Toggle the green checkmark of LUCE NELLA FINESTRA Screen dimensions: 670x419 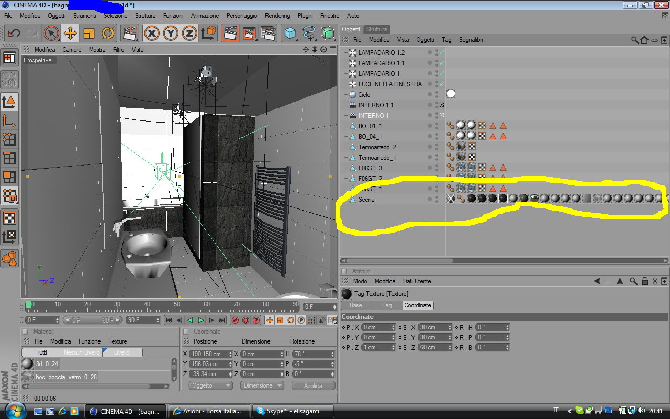(442, 84)
